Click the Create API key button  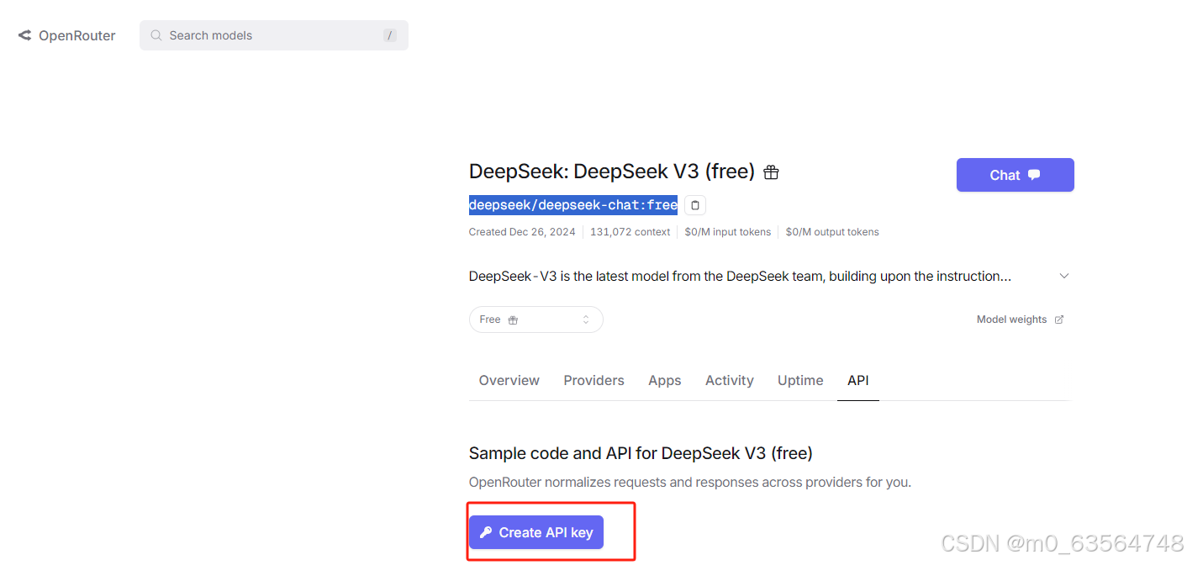pos(536,532)
